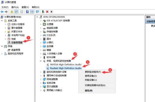
Task: Click the 固件 firmware icon
Action: [x=44, y=39]
